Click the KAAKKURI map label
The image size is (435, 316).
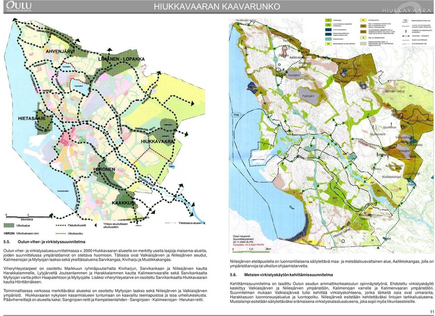(124, 203)
